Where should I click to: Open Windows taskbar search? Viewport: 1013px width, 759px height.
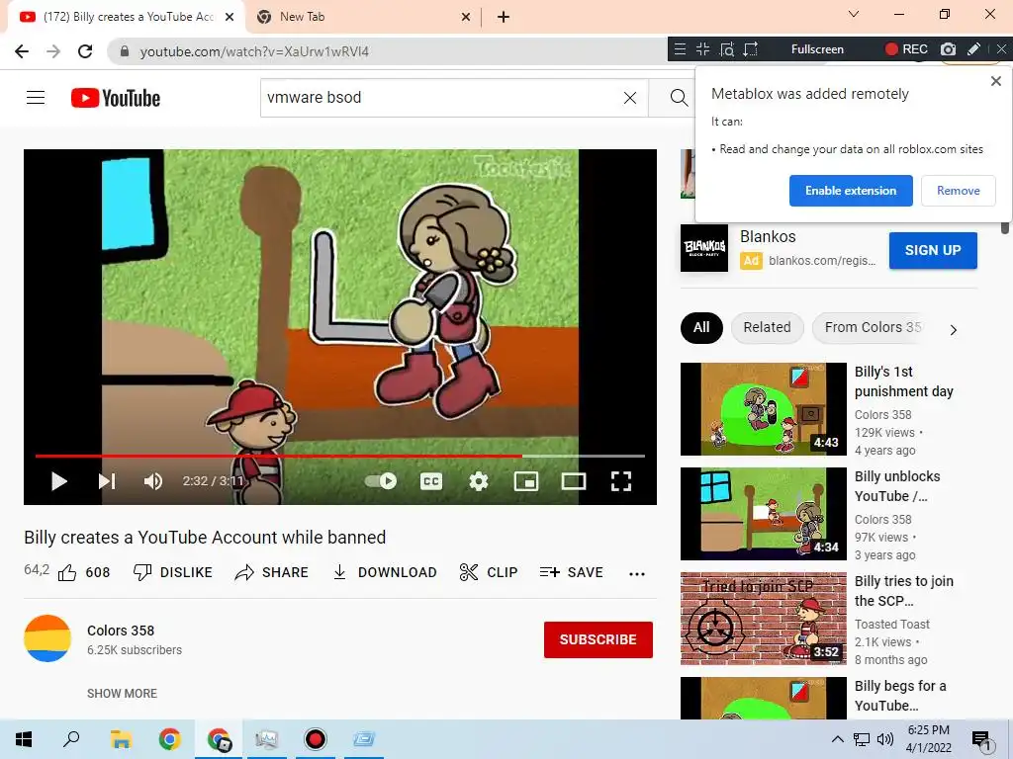71,739
